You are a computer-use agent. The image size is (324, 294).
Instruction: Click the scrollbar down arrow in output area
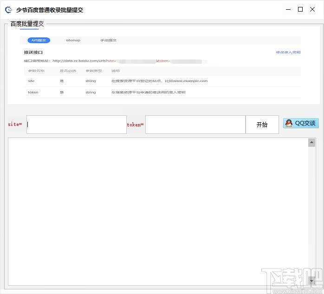(x=311, y=281)
